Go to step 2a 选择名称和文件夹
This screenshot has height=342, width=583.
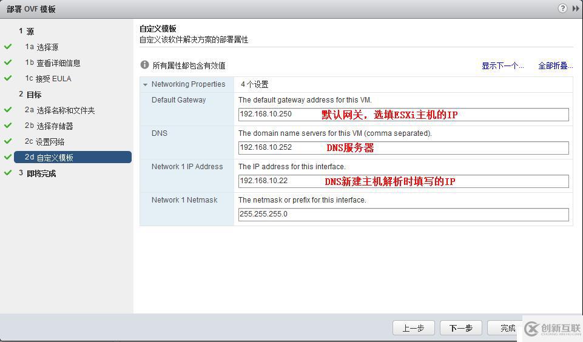[59, 110]
